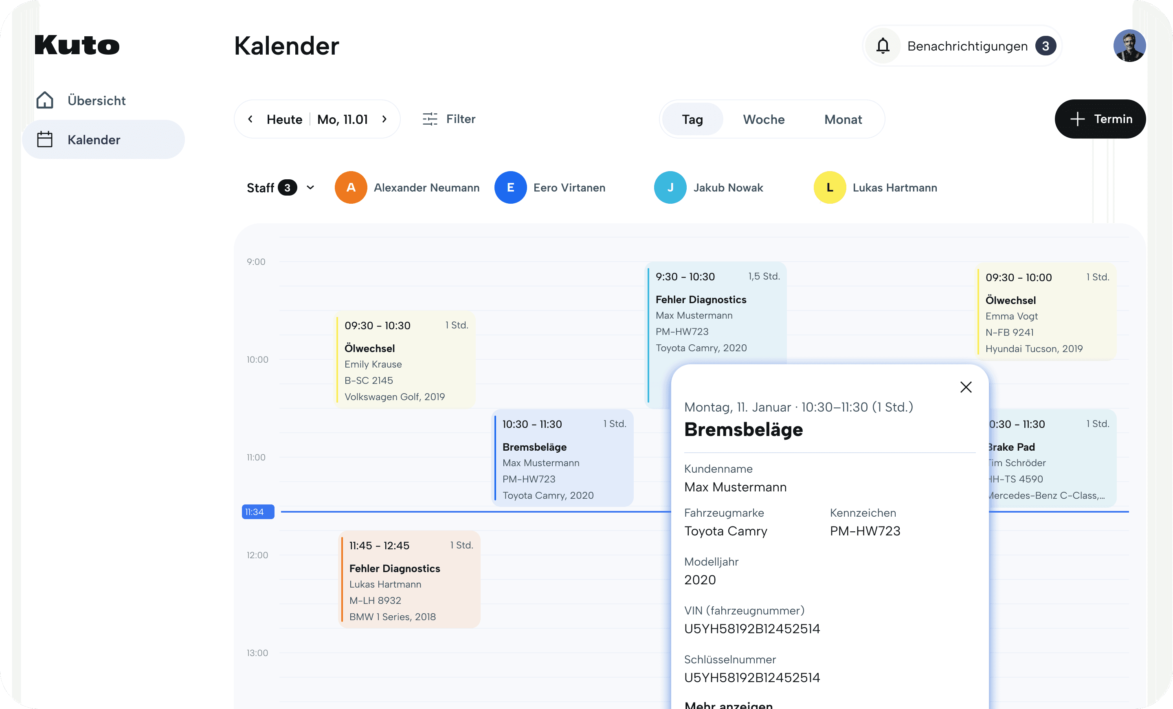
Task: Switch to the Woche view tab
Action: [x=764, y=119]
